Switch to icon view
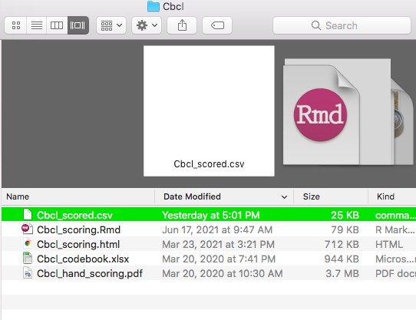The width and height of the screenshot is (416, 320). (15, 25)
